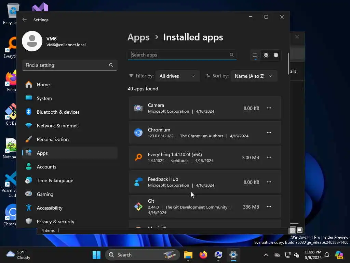The image size is (350, 263).
Task: Click the Copilot preview icon in tray
Action: click(339, 255)
